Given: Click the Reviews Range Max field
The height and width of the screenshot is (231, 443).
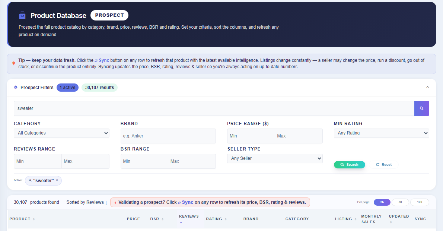Looking at the screenshot, I should [85, 161].
